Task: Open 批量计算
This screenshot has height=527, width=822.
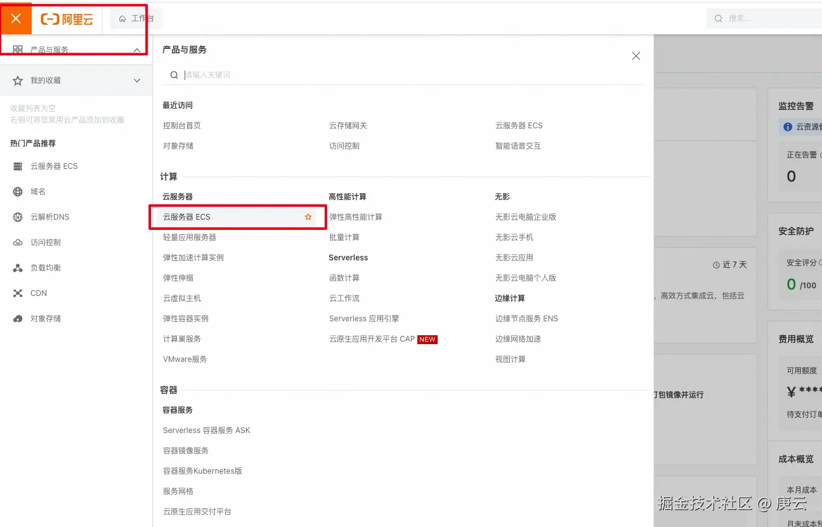Action: pyautogui.click(x=344, y=237)
